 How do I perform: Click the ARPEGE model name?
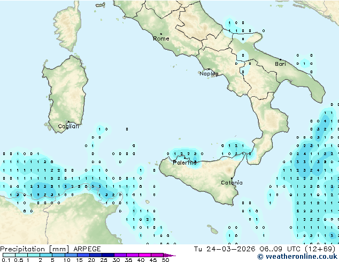click(87, 249)
